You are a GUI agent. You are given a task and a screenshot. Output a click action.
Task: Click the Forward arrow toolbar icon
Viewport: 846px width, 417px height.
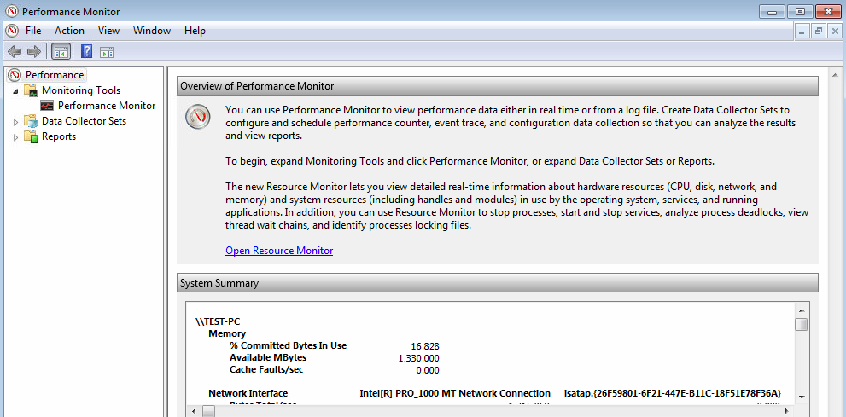[34, 52]
